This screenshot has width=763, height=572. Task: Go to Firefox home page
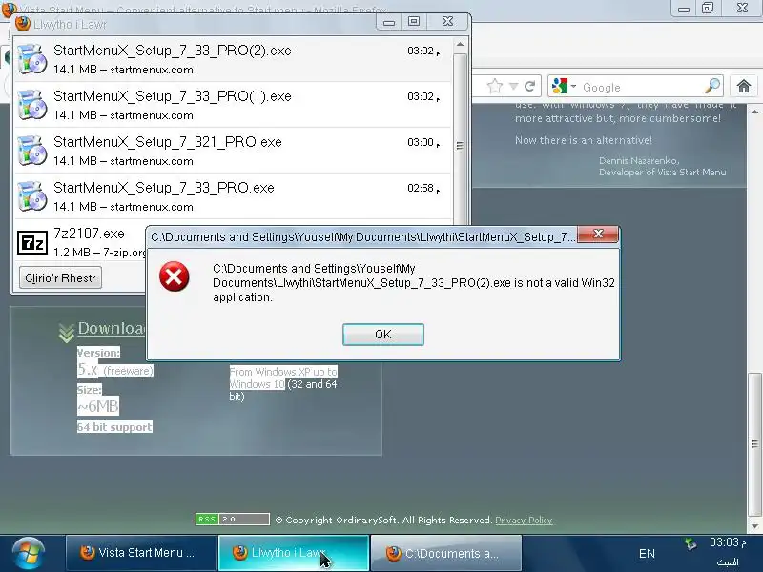[x=744, y=87]
